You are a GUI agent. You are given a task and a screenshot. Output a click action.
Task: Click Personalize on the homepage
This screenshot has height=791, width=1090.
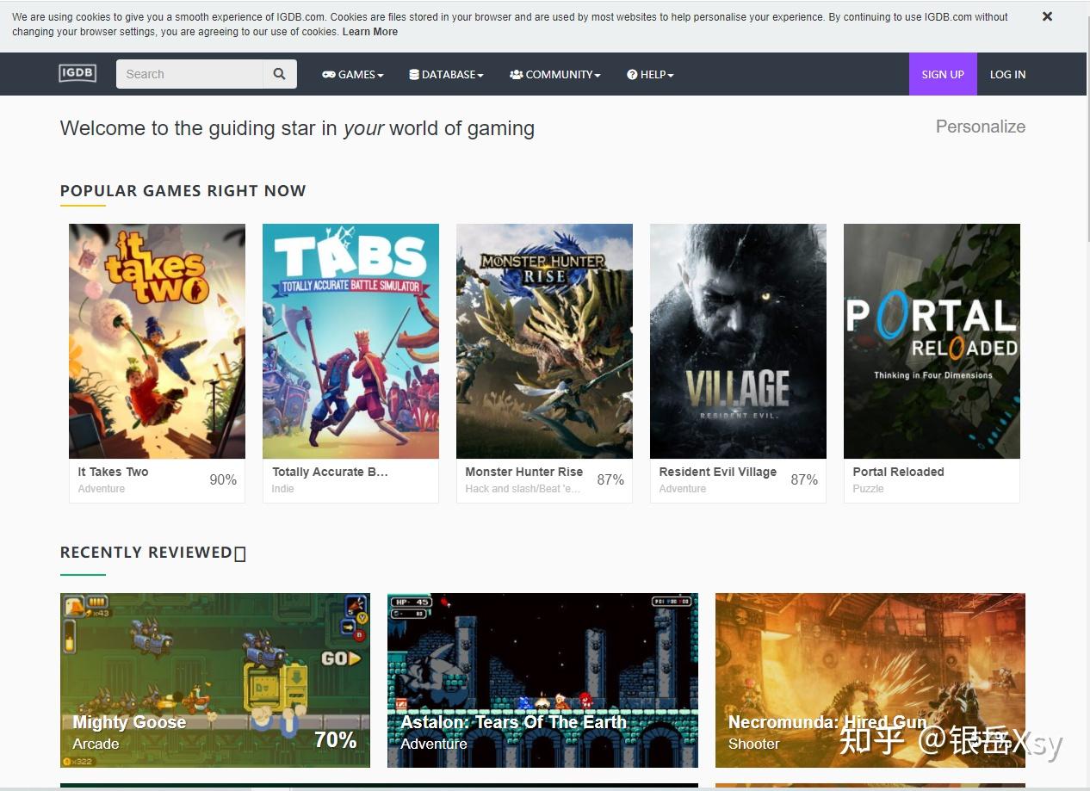pyautogui.click(x=980, y=127)
